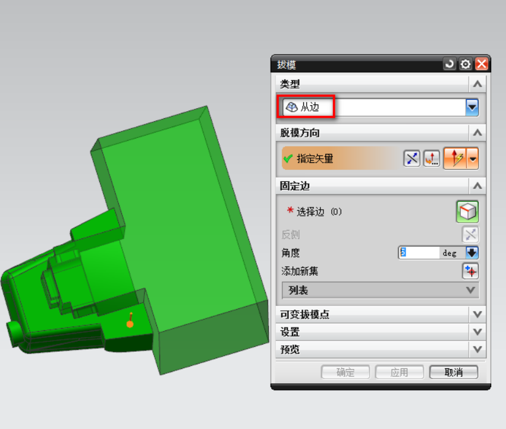Open vector type dropdown arrow

tap(473, 159)
